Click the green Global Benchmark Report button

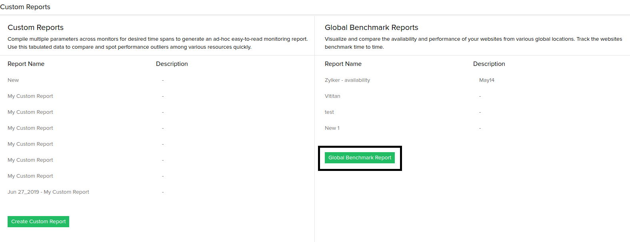[360, 158]
